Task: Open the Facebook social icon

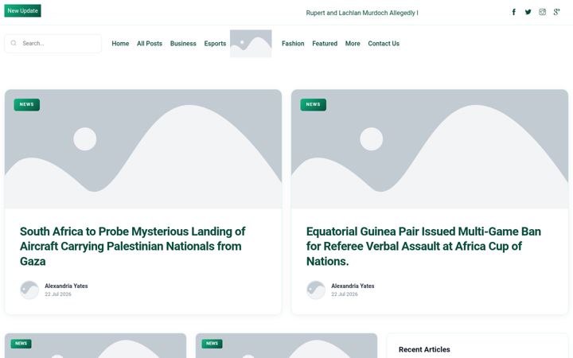Action: tap(513, 12)
